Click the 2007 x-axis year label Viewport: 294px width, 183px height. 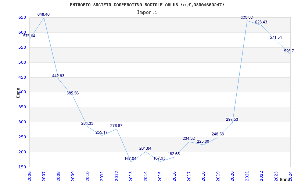tap(44, 176)
